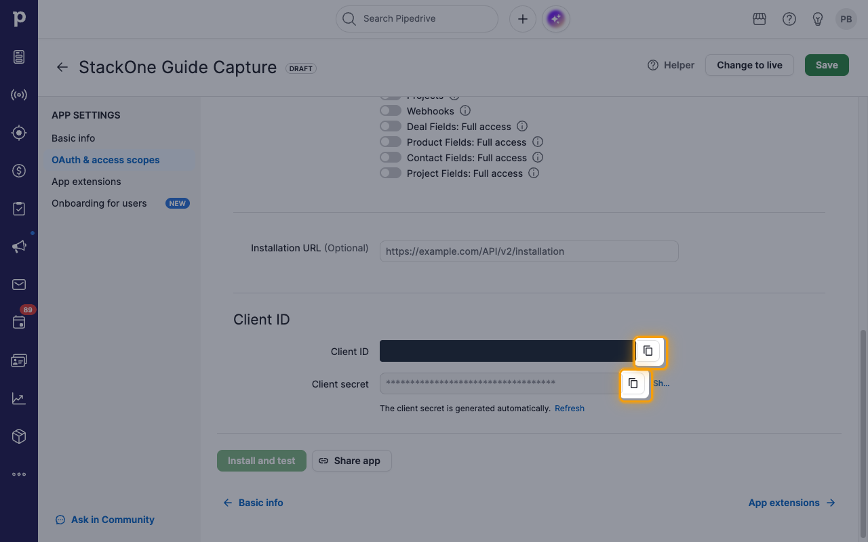Open Onboarding for users section

99,203
